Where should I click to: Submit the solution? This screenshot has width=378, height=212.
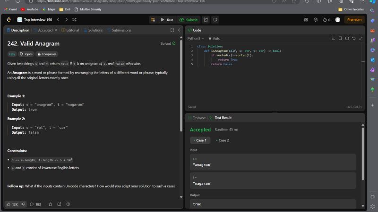(188, 20)
